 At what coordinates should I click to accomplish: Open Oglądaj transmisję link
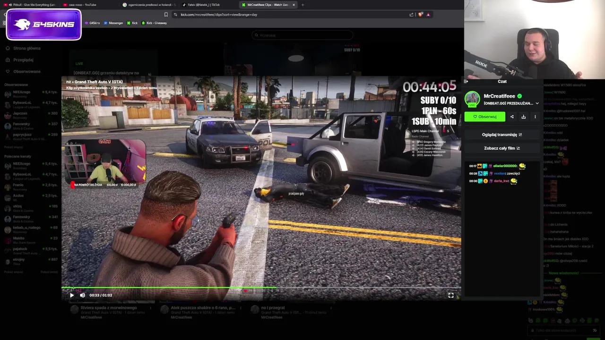(501, 135)
